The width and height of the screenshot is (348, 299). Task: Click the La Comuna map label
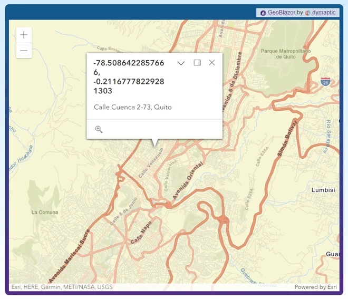pos(45,212)
